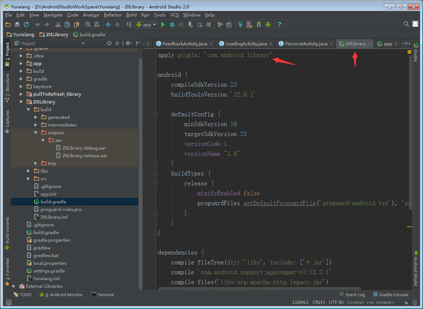Collapse the outputs folder

coord(35,132)
